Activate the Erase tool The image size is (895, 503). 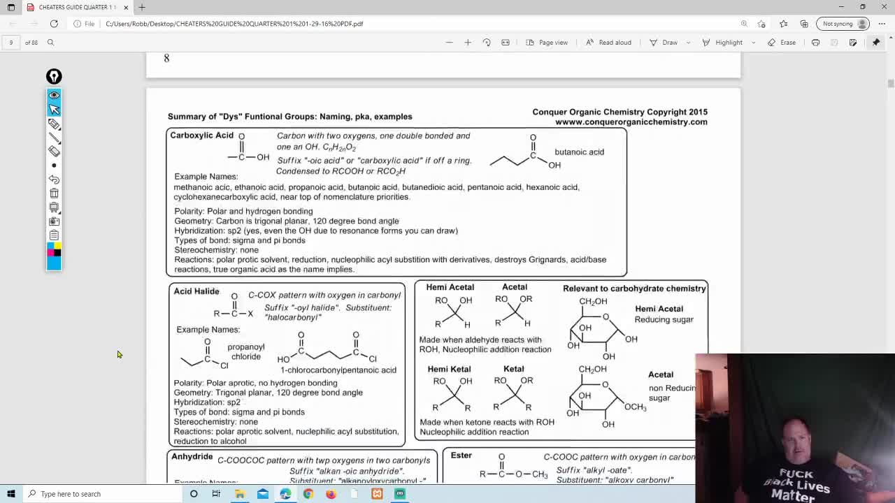pyautogui.click(x=782, y=43)
